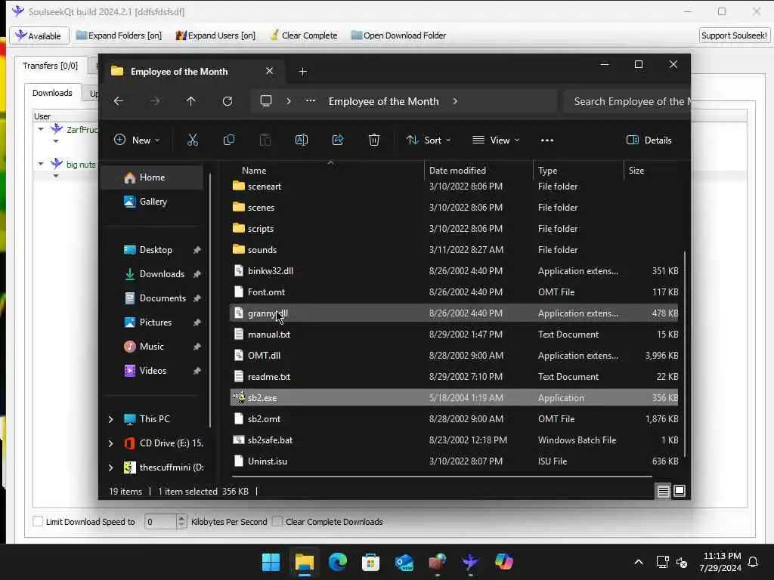Increase download speed with stepper up arrow

pyautogui.click(x=181, y=518)
